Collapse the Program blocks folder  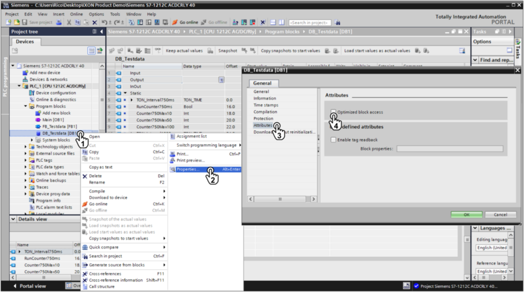26,106
